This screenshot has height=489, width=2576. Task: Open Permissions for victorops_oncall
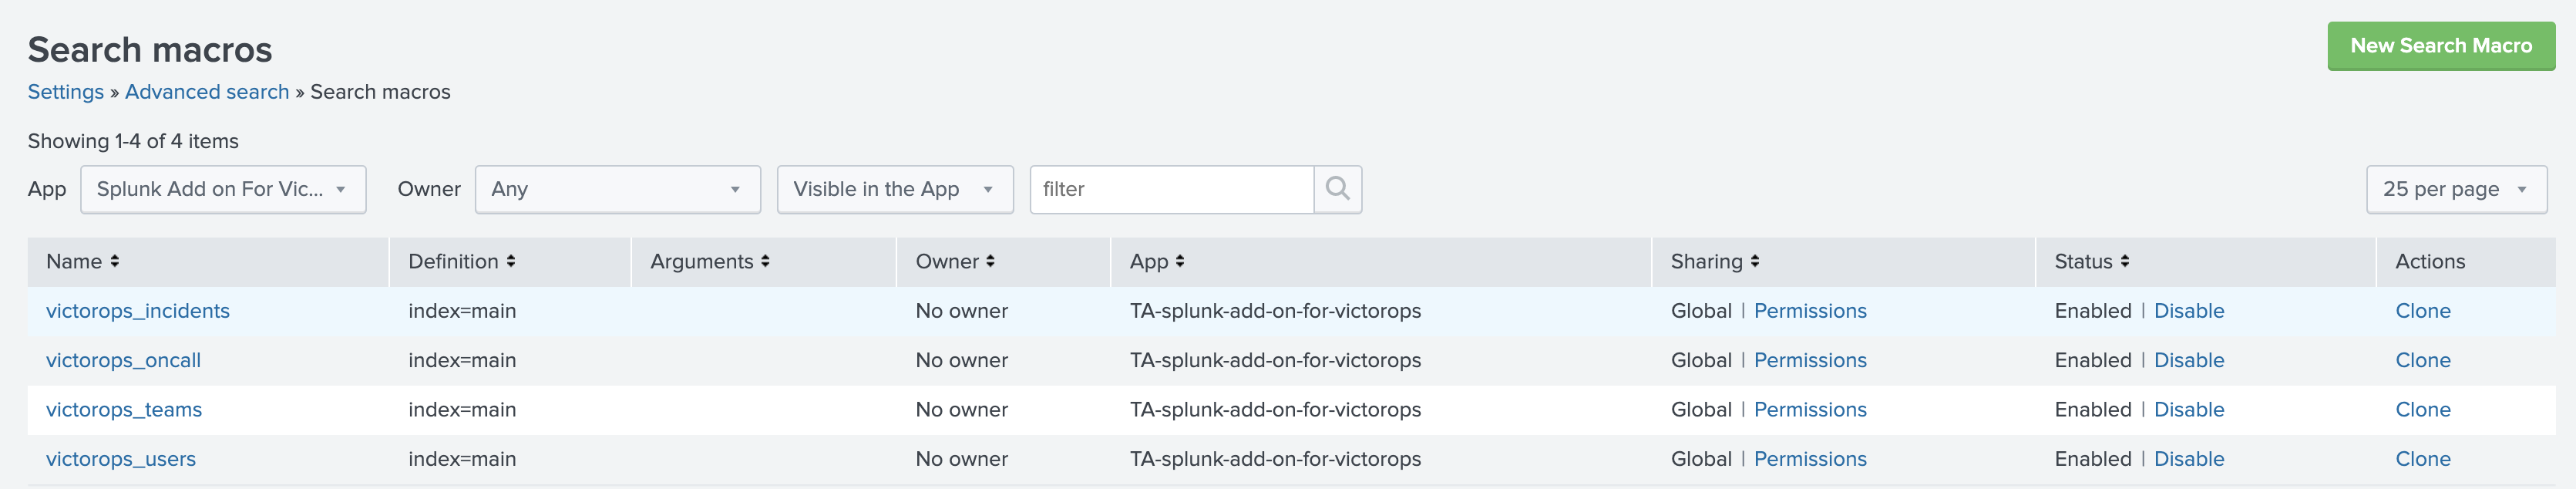point(1809,360)
